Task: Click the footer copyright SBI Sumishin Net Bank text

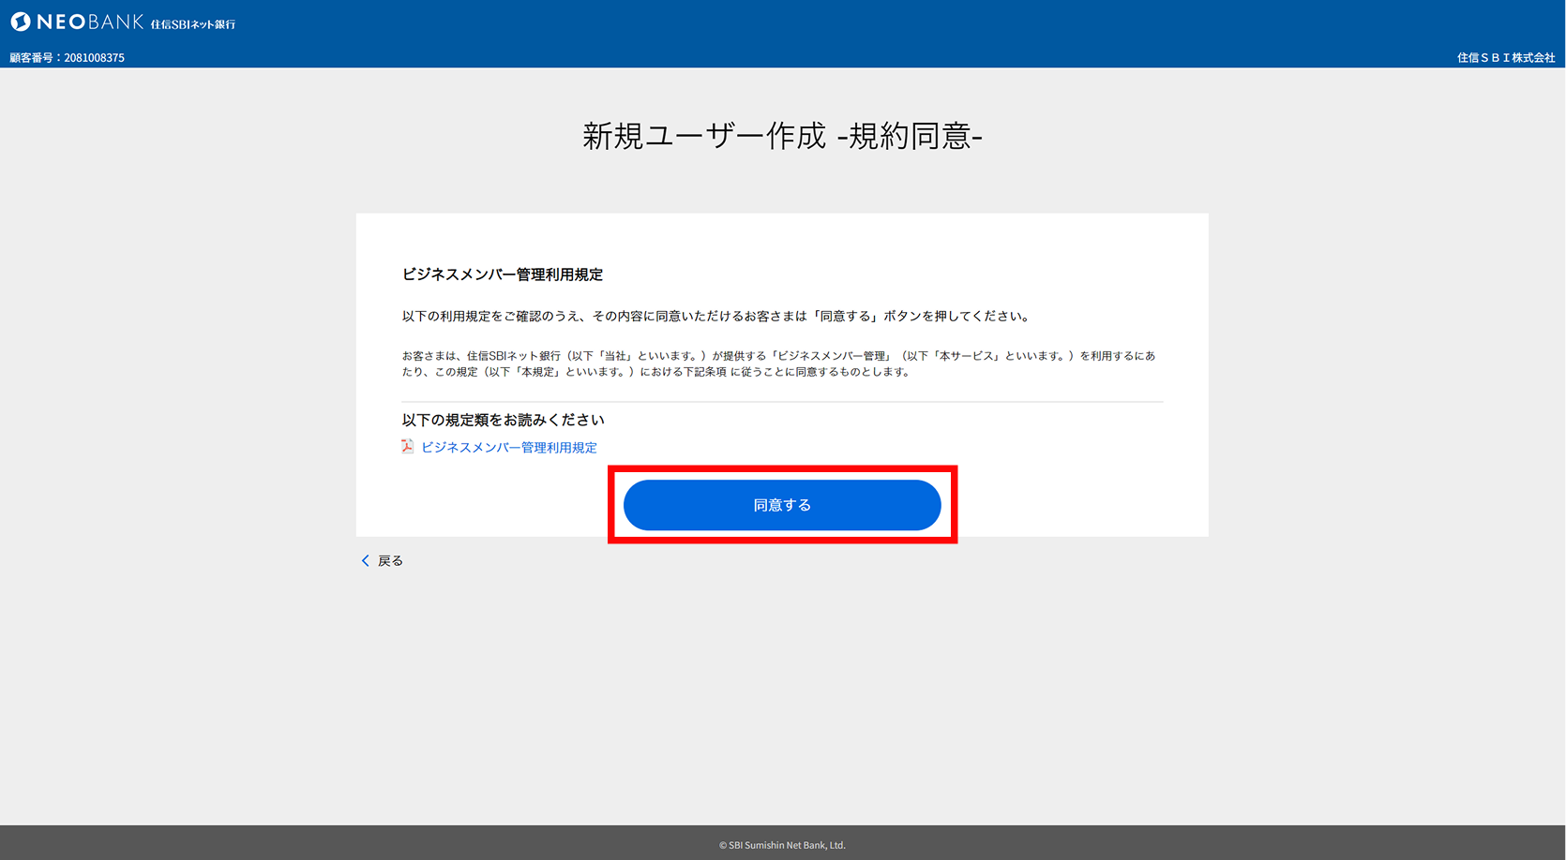Action: [x=783, y=844]
